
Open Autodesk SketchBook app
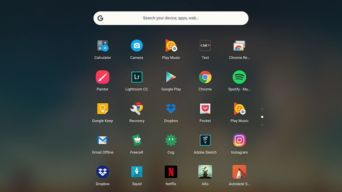239,172
